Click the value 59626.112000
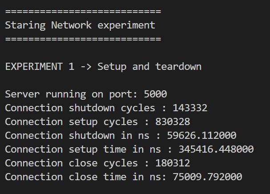Screen dimensions: 270x194 [201, 135]
